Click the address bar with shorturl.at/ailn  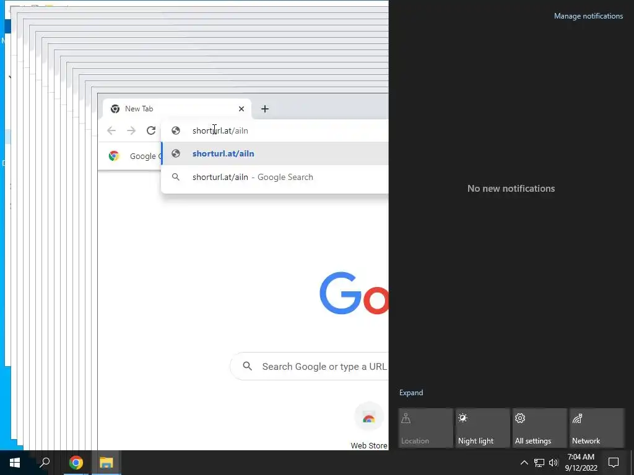coord(275,131)
